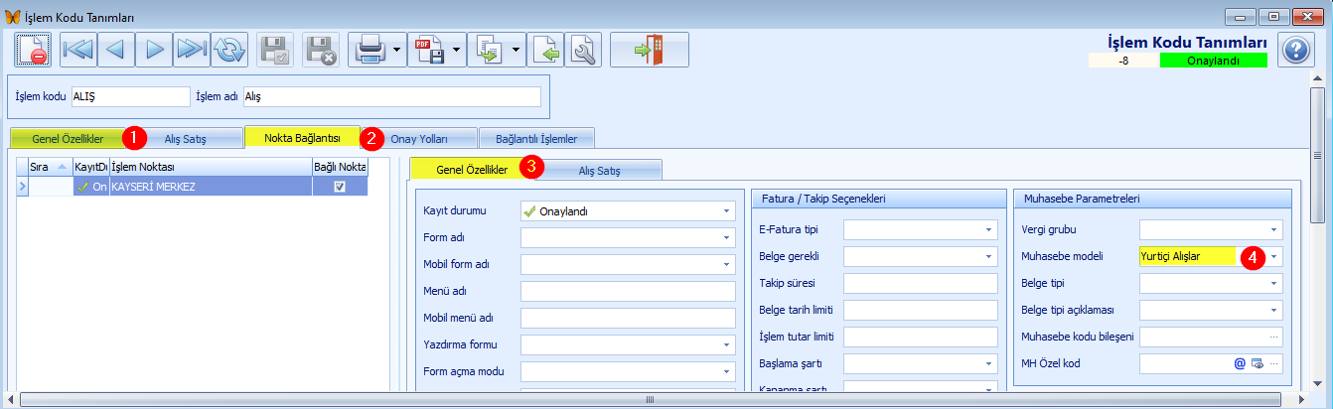The width and height of the screenshot is (1333, 409).
Task: Open the printer dropdown arrow
Action: click(x=397, y=49)
